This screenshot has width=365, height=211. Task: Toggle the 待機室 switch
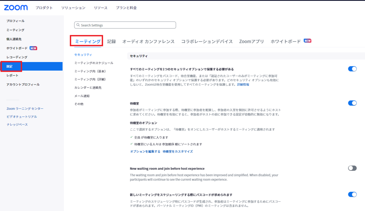(352, 103)
